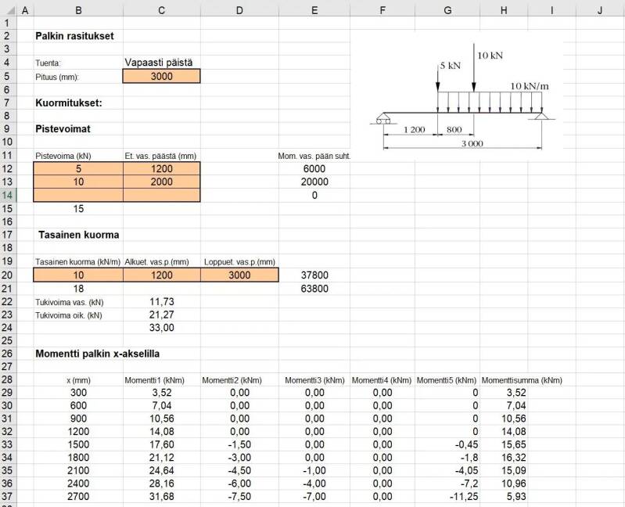Screen dimensions: 625x507
Task: Click the 'Tasainen kuorma' heading
Action: (79, 235)
